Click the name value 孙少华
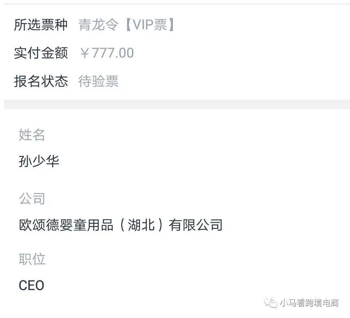The height and width of the screenshot is (318, 350). coord(39,161)
